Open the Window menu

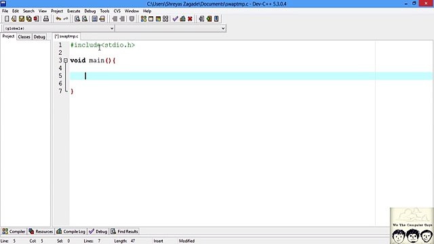(x=132, y=11)
